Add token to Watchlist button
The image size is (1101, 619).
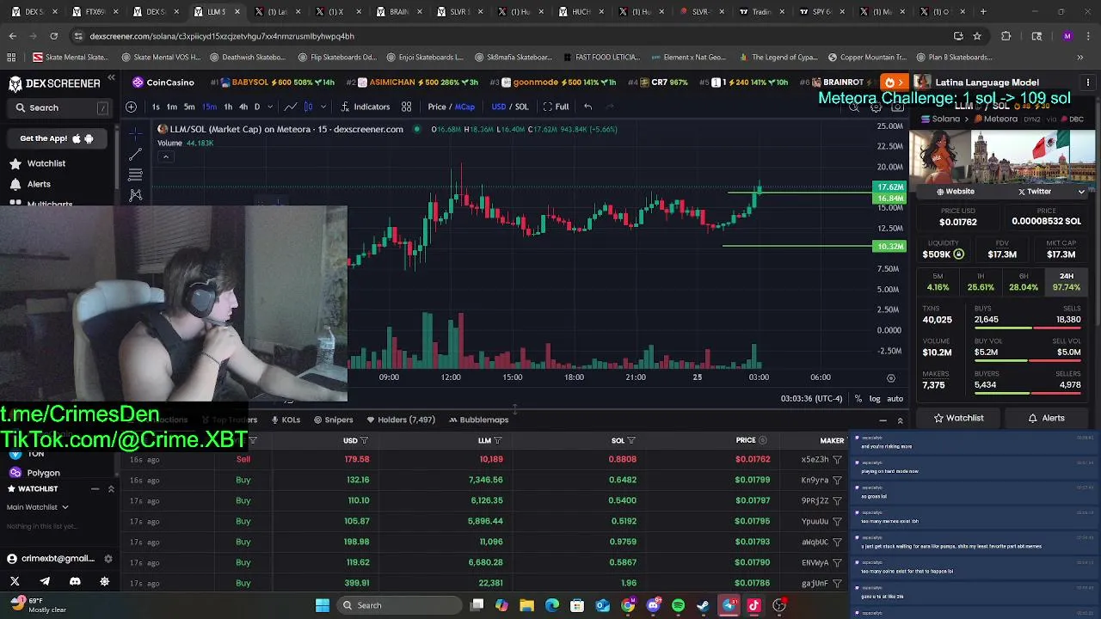click(x=958, y=418)
